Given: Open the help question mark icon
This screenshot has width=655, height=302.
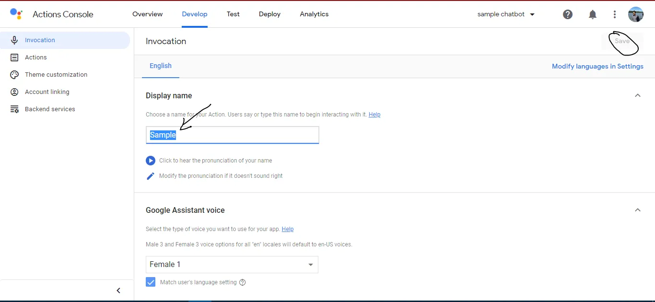Looking at the screenshot, I should tap(568, 14).
